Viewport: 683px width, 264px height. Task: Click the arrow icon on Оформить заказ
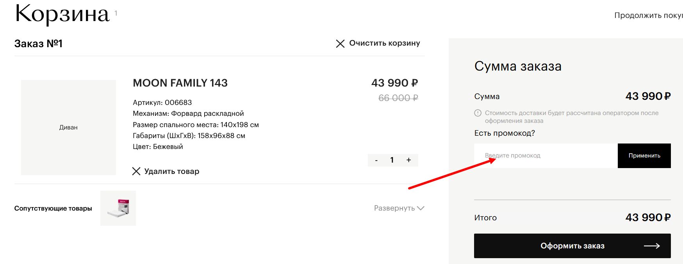[652, 246]
